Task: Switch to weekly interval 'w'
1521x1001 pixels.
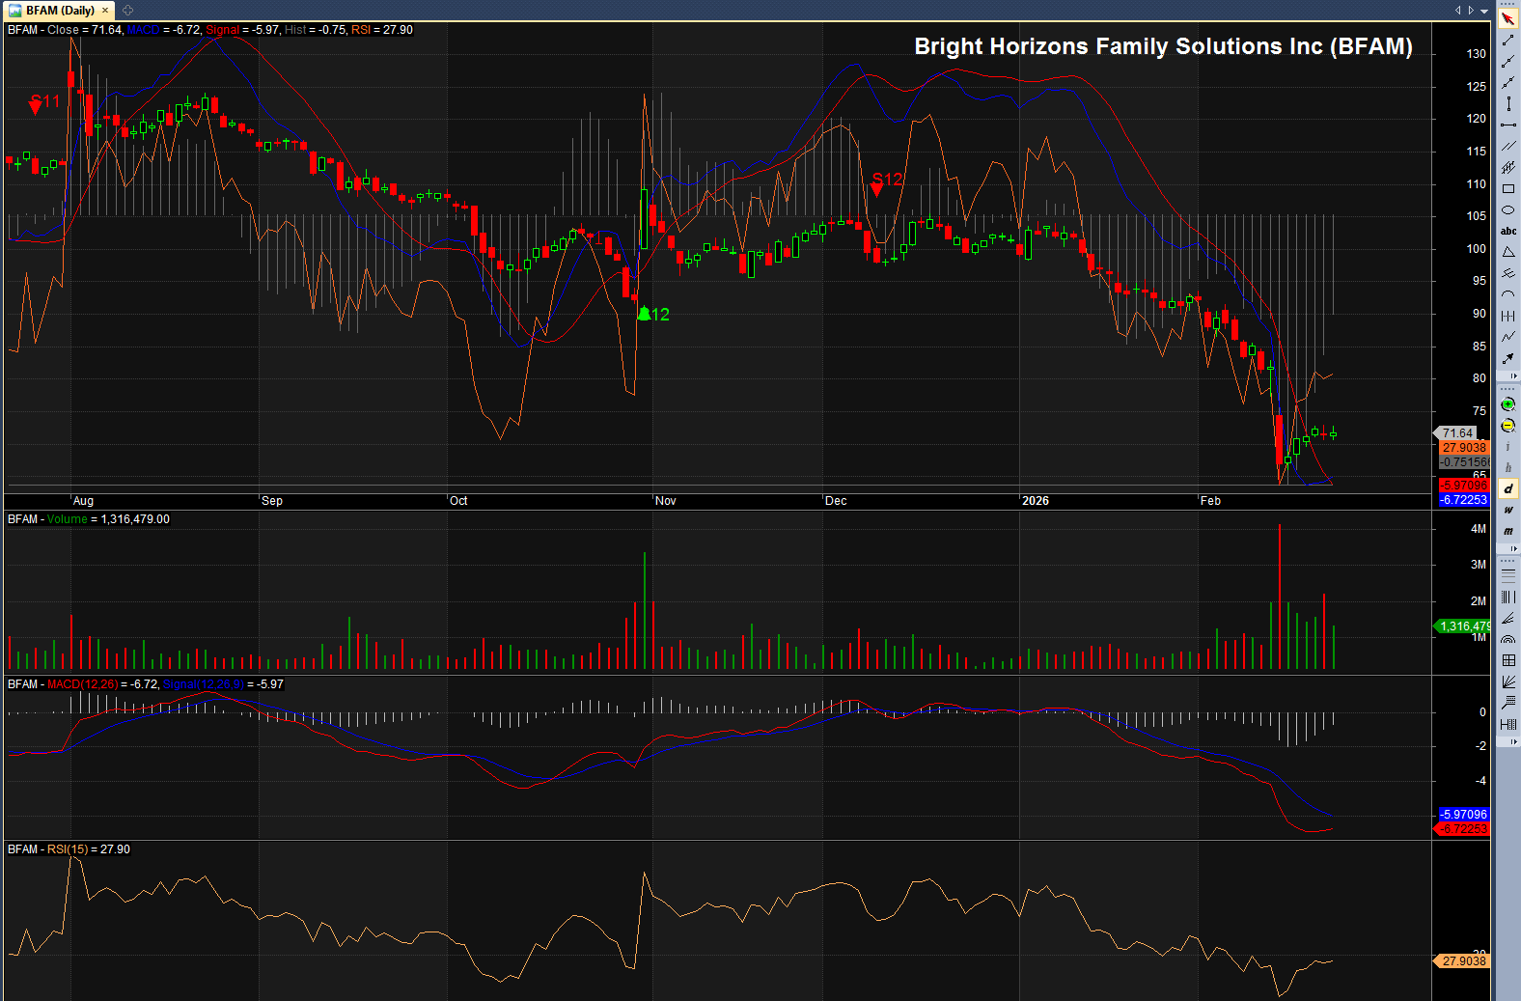Action: pyautogui.click(x=1507, y=511)
